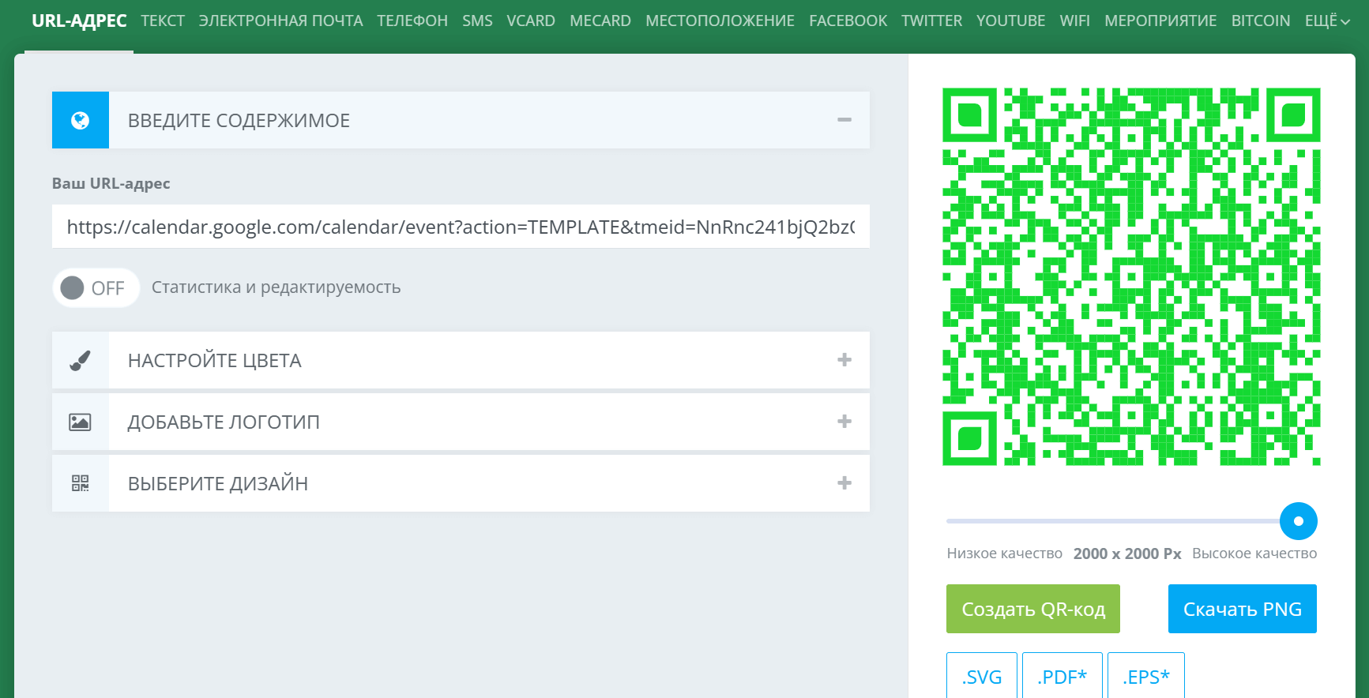This screenshot has width=1369, height=698.
Task: Click the paintbrush icon for color settings
Action: click(80, 360)
